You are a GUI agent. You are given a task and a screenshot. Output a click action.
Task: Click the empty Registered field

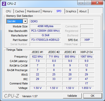pyautogui.click(x=87, y=31)
